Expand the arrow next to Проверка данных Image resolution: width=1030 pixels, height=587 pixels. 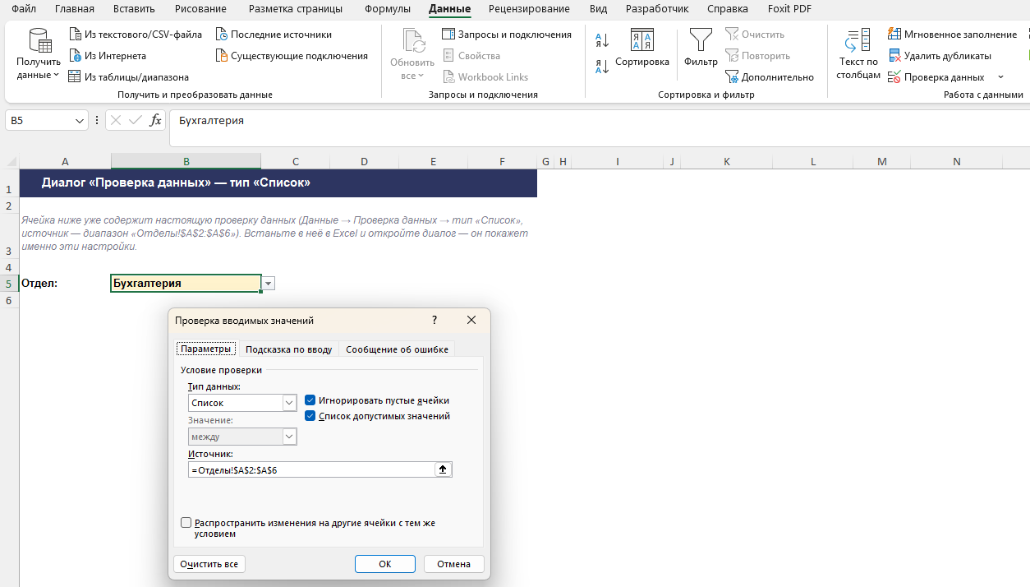pyautogui.click(x=1000, y=77)
